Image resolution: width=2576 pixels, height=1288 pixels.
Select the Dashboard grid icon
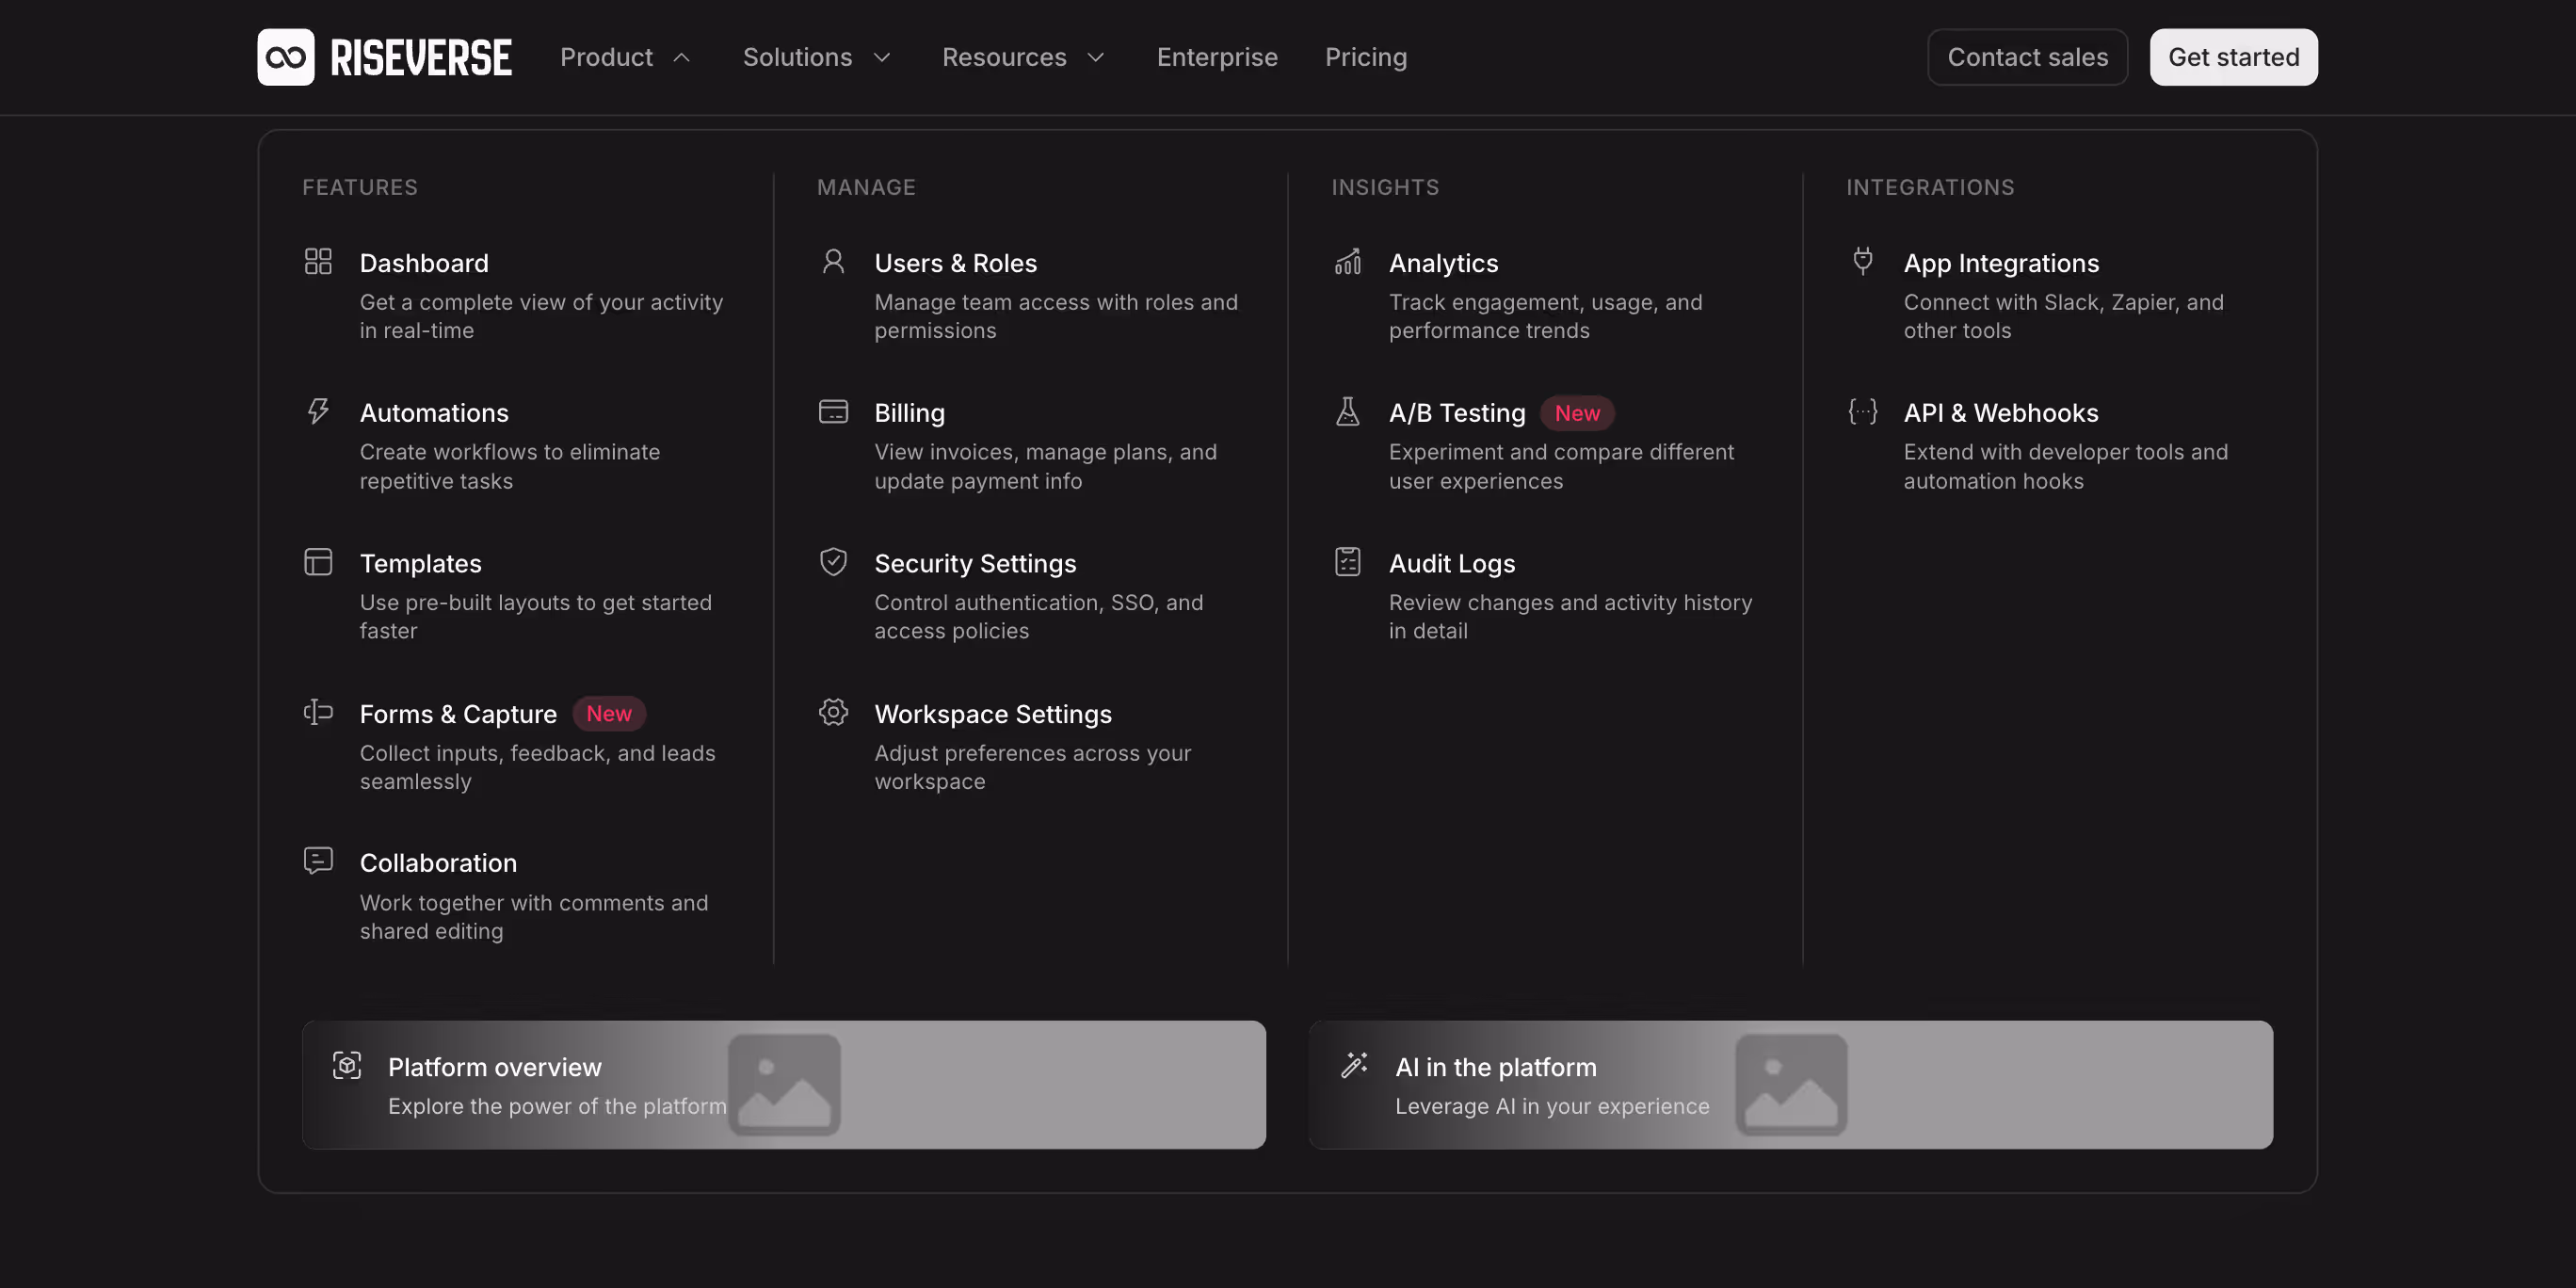click(318, 261)
